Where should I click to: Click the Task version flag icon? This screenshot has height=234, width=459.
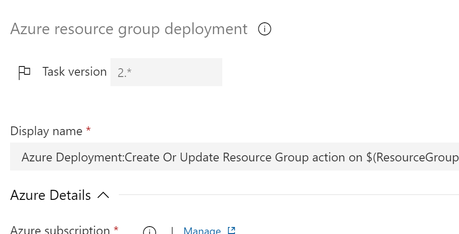point(24,73)
